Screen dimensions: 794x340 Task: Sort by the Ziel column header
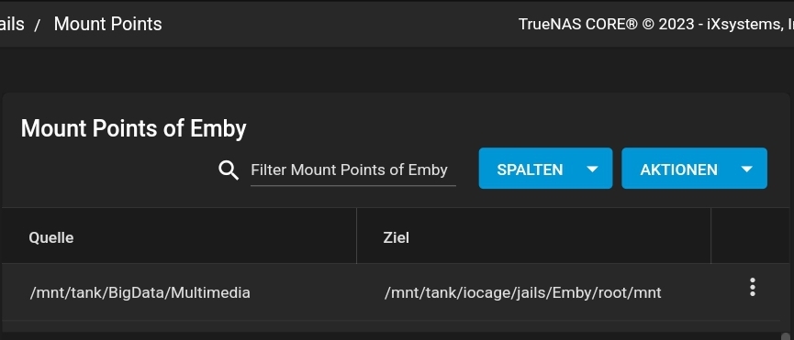click(x=396, y=237)
